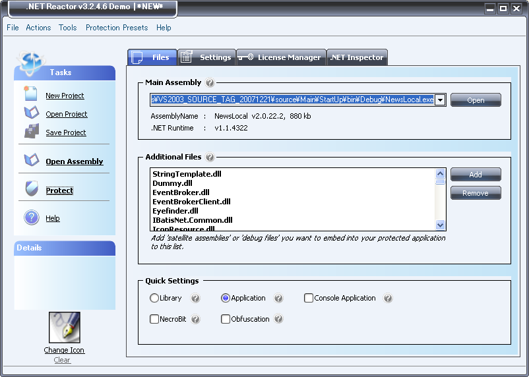
Task: Open the Protection Presets menu
Action: click(x=116, y=28)
